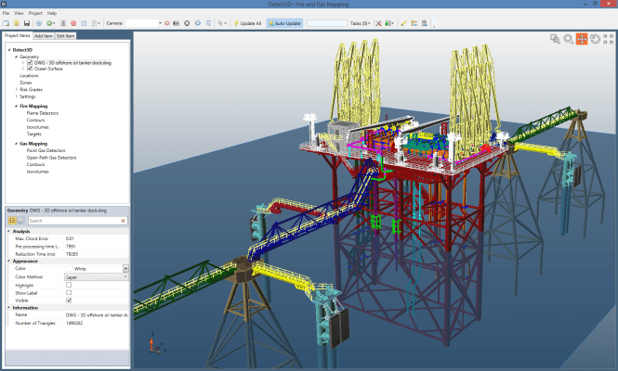Enable the Highlight checkbox
This screenshot has width=618, height=371.
pyautogui.click(x=69, y=285)
